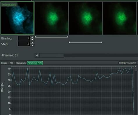Click the white bracket under first frame

[x=52, y=37]
